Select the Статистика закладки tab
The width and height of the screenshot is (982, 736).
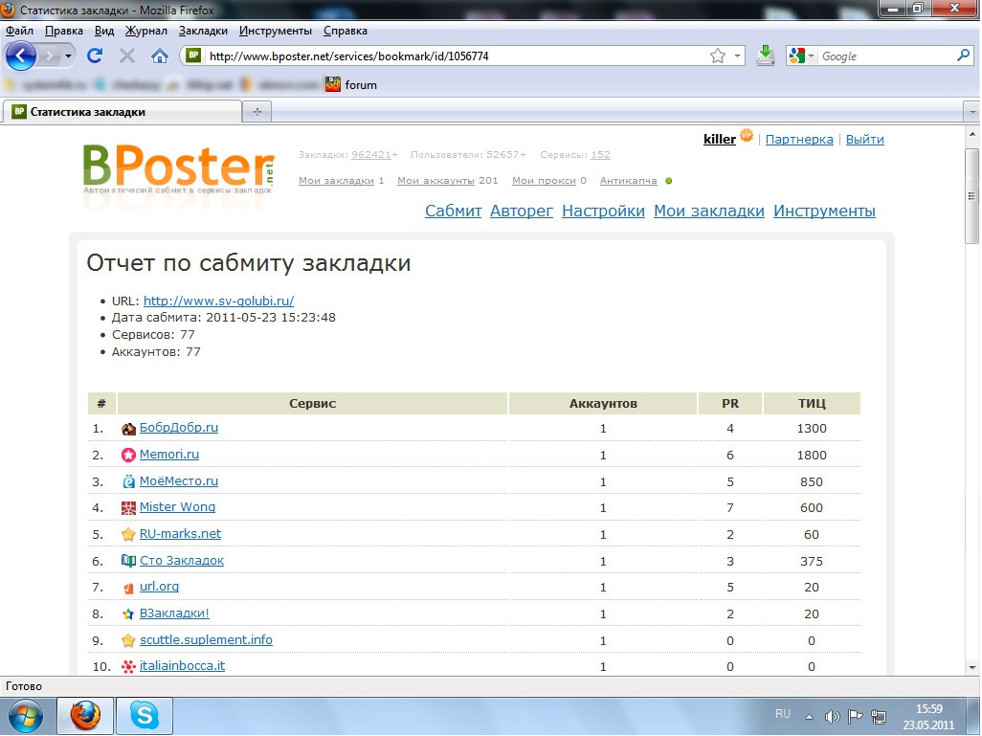point(123,112)
